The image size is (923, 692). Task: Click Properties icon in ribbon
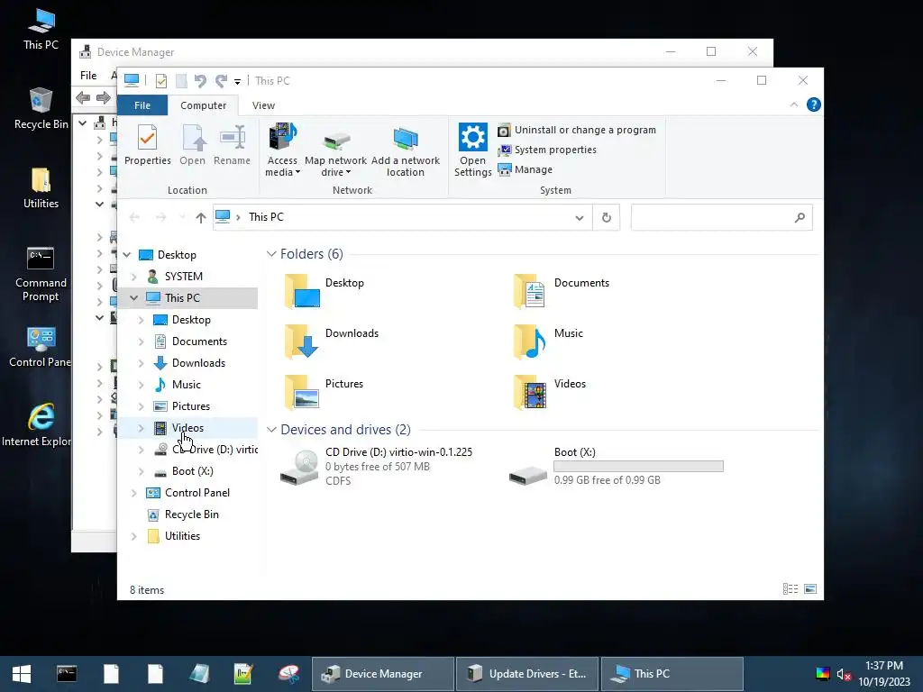(147, 144)
